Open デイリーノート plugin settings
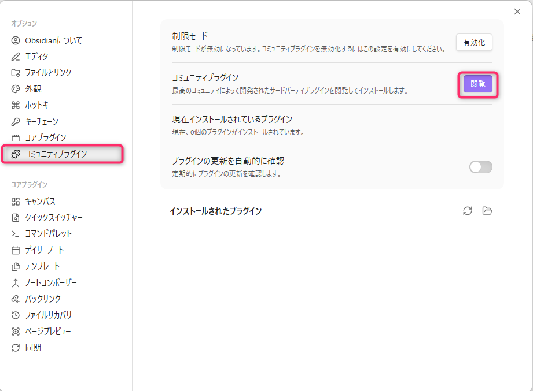The height and width of the screenshot is (391, 533). [x=44, y=250]
